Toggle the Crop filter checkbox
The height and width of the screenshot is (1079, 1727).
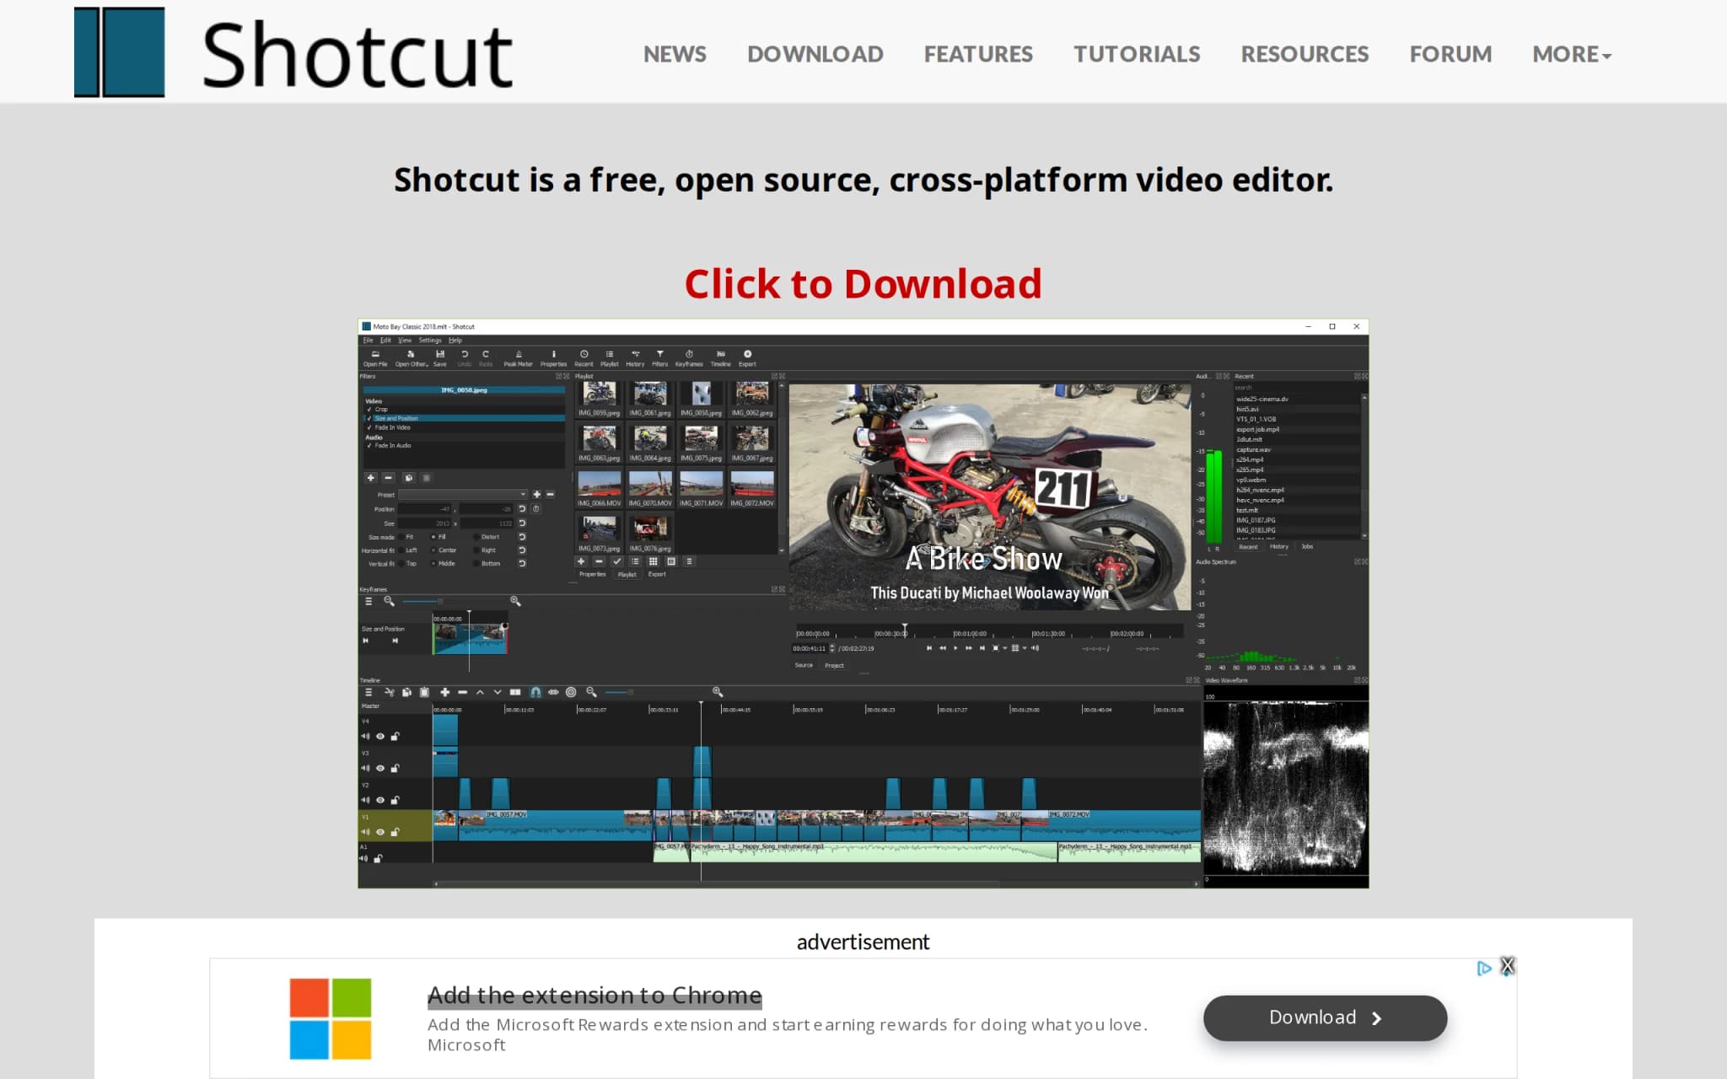(x=369, y=409)
